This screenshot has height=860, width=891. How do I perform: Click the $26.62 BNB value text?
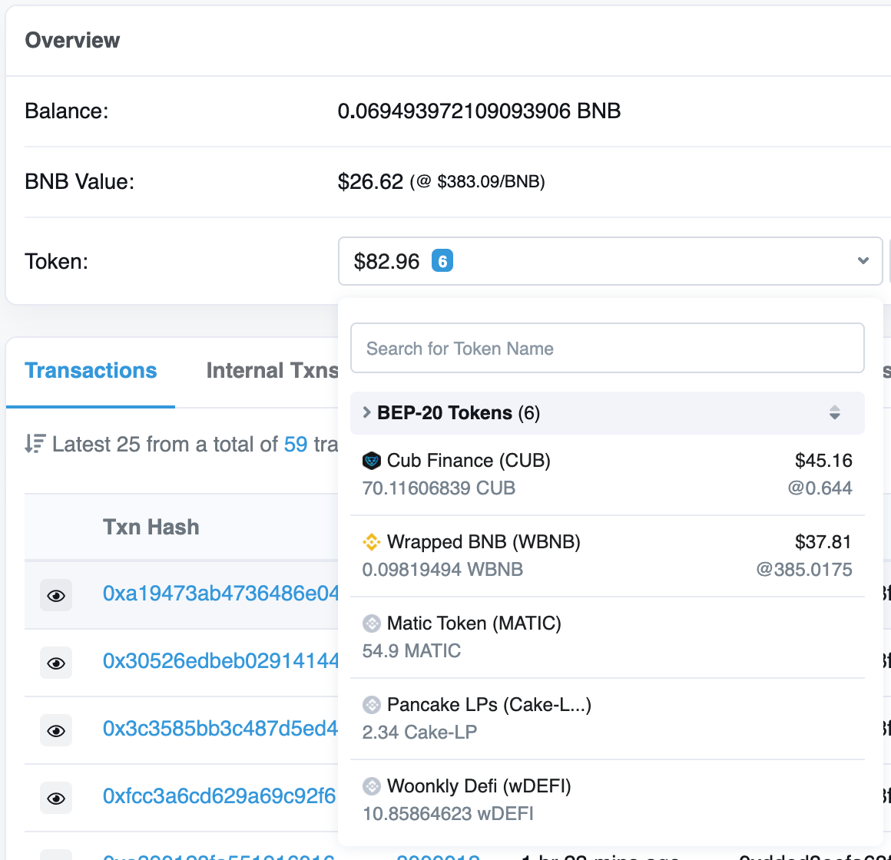pyautogui.click(x=370, y=182)
